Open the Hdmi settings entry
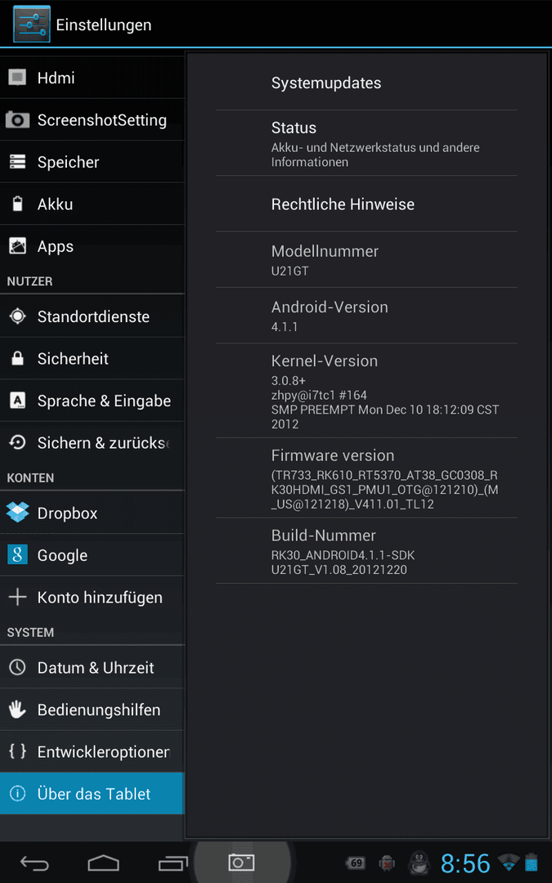The image size is (552, 883). [x=92, y=77]
